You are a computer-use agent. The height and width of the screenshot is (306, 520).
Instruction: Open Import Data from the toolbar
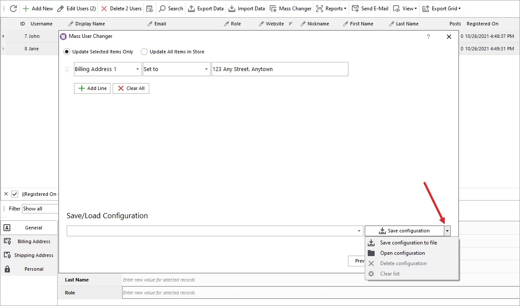point(246,8)
